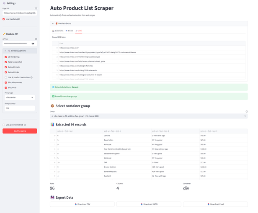Screen dimensions: 258x213
Task: Click the web_ui__Text__text_1 column header
Action: point(127,131)
